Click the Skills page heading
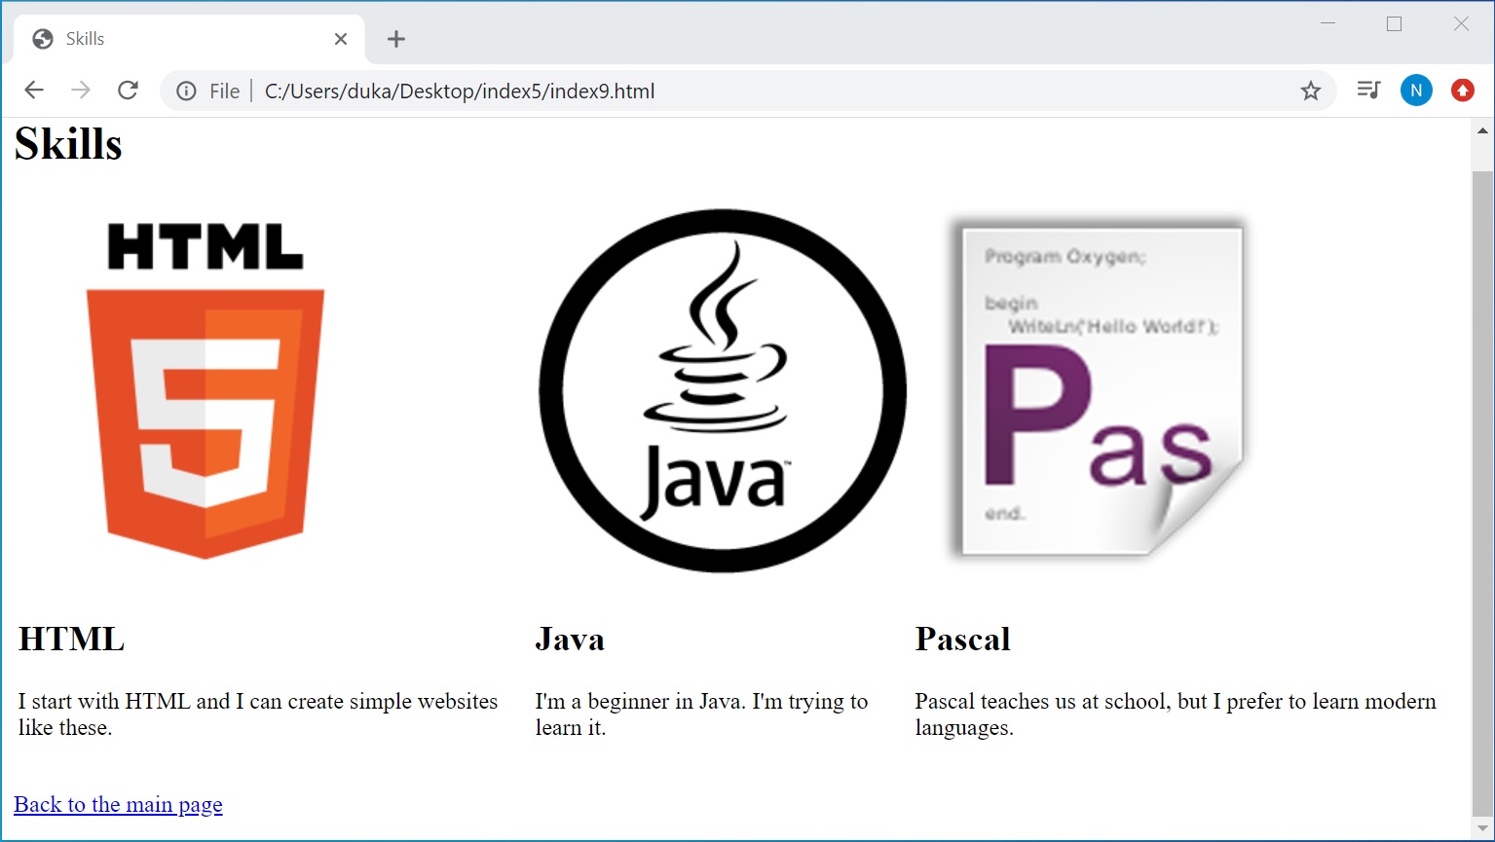The image size is (1495, 842). [68, 144]
